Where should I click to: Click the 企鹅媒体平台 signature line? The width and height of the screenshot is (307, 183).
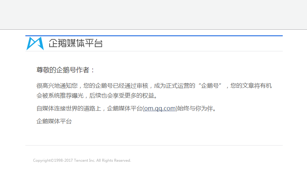pos(54,121)
